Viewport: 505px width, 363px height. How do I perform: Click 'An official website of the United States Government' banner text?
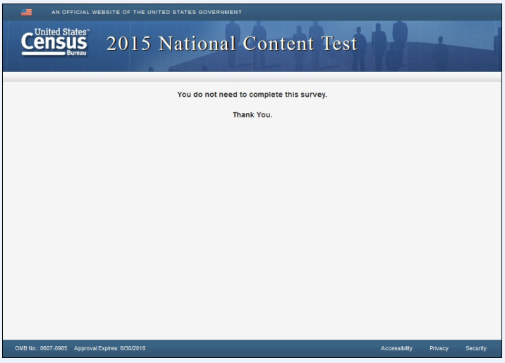(147, 12)
